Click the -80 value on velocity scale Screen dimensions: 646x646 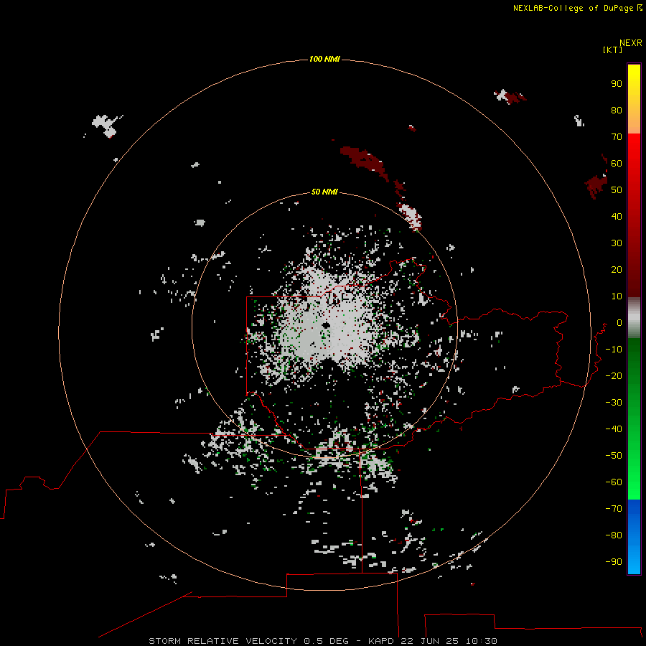(x=614, y=535)
